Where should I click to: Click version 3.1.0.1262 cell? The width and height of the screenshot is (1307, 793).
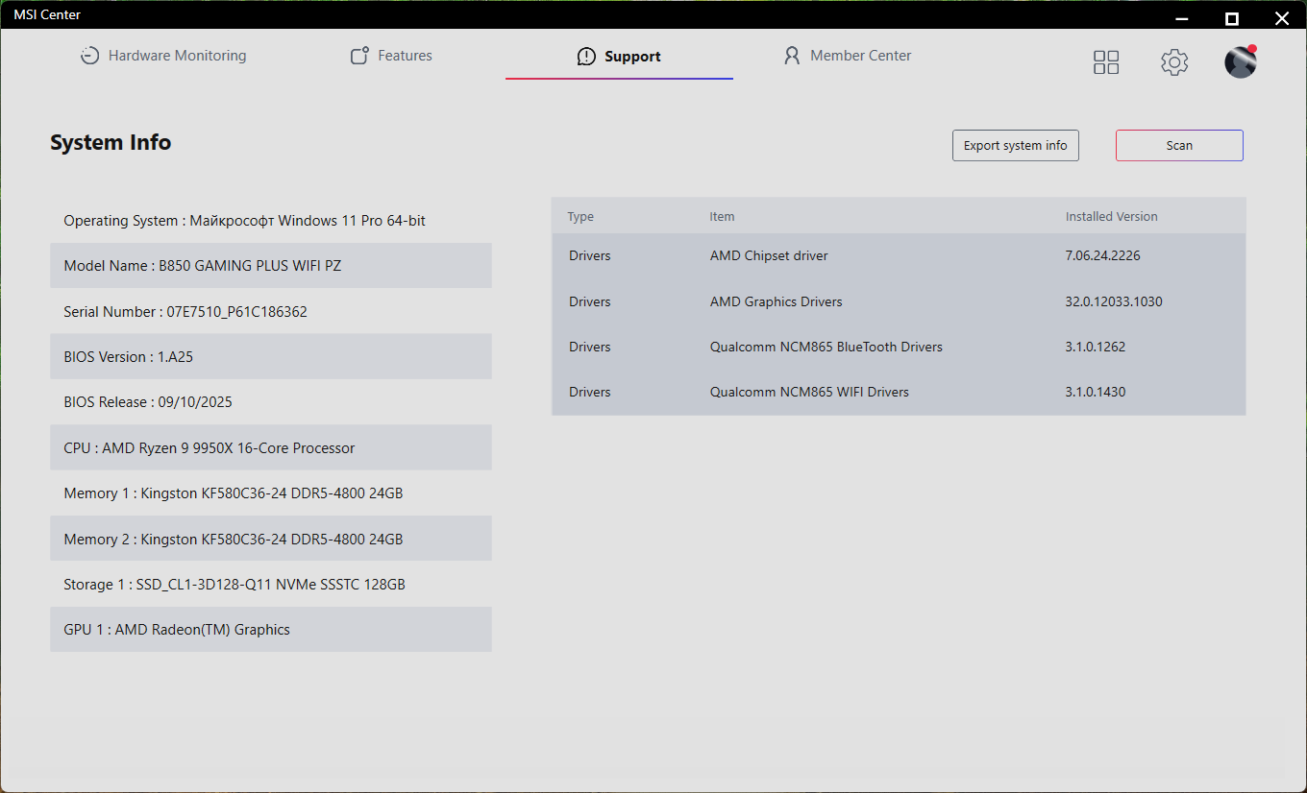[x=1095, y=347]
